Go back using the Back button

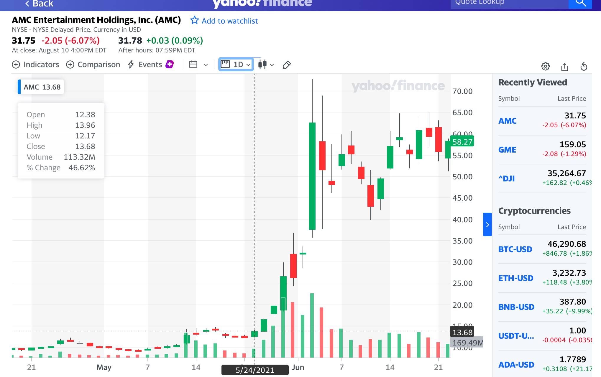click(x=39, y=4)
